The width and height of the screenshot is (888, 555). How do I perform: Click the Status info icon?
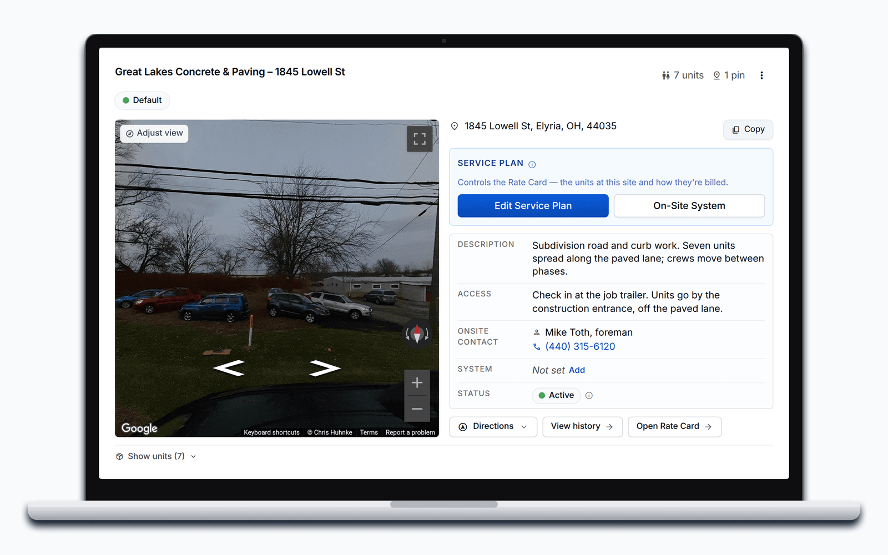point(589,396)
